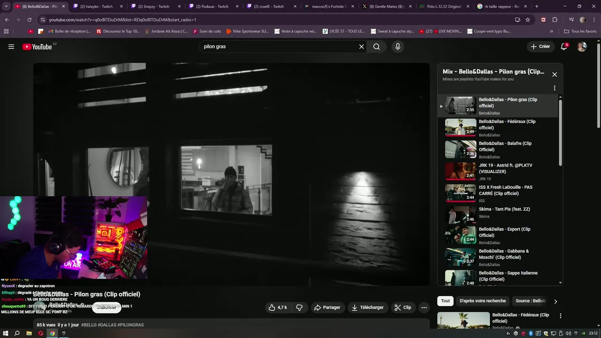Play Bello&Dallas - Sappe Italienne clip
Viewport: 601px width, 338px height.
pyautogui.click(x=499, y=277)
